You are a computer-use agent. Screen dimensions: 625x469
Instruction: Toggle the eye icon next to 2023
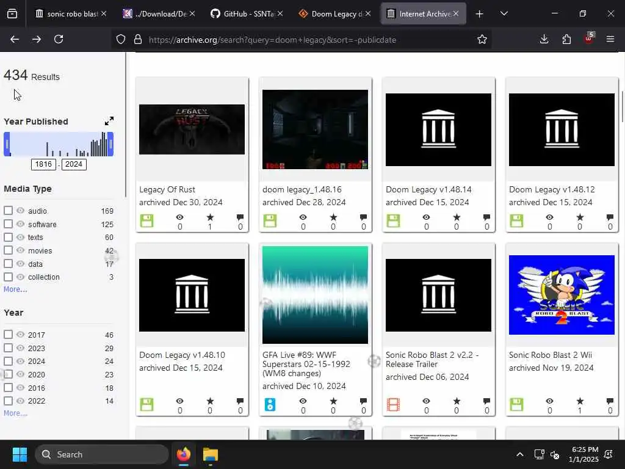(x=20, y=347)
